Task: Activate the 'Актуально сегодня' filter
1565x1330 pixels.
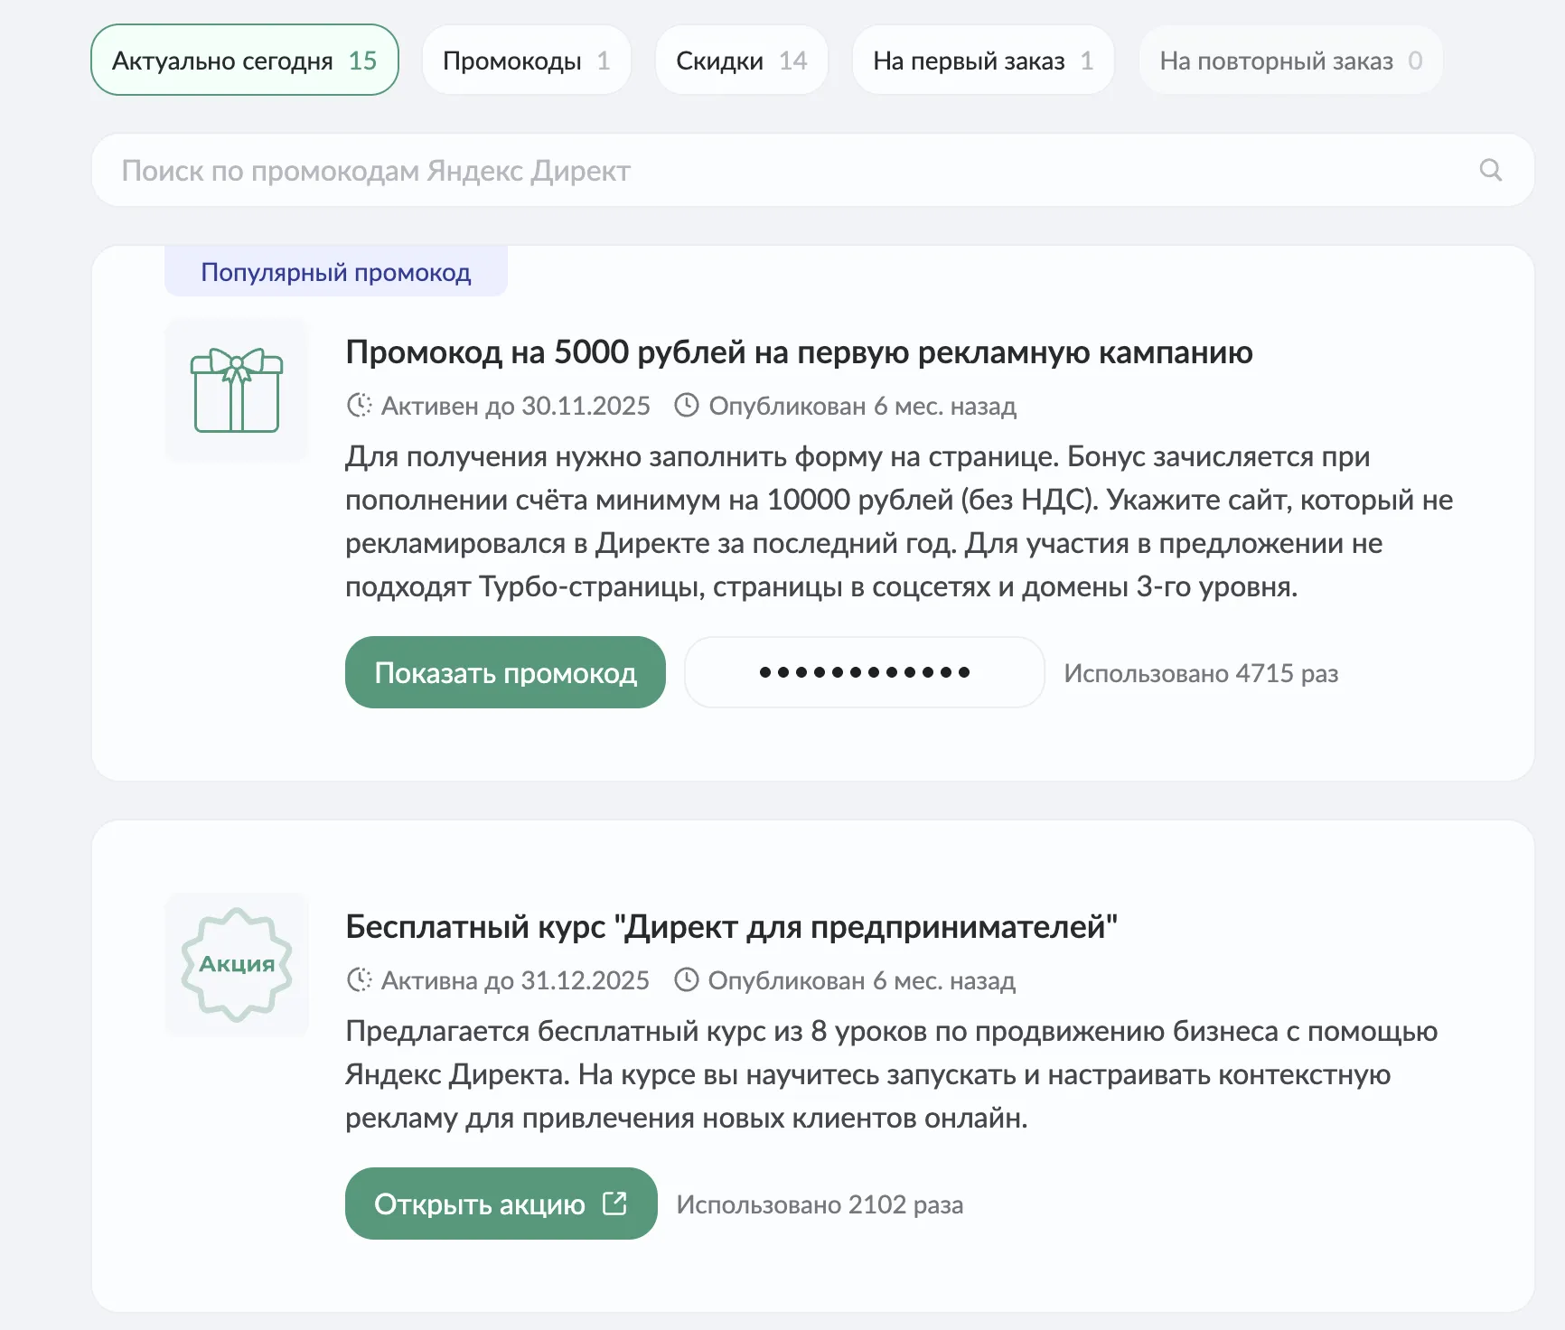Action: (x=244, y=60)
